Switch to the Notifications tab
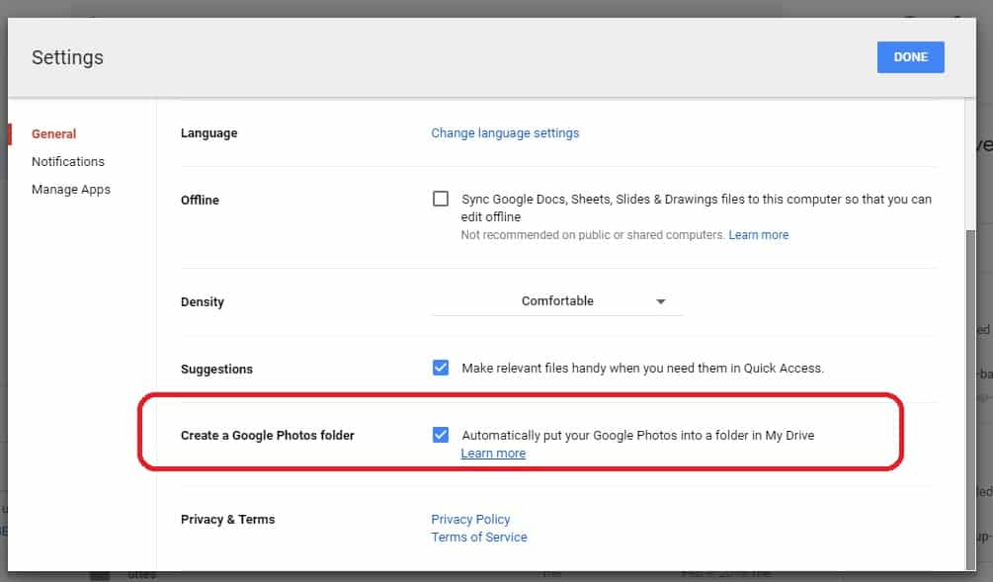 point(68,161)
